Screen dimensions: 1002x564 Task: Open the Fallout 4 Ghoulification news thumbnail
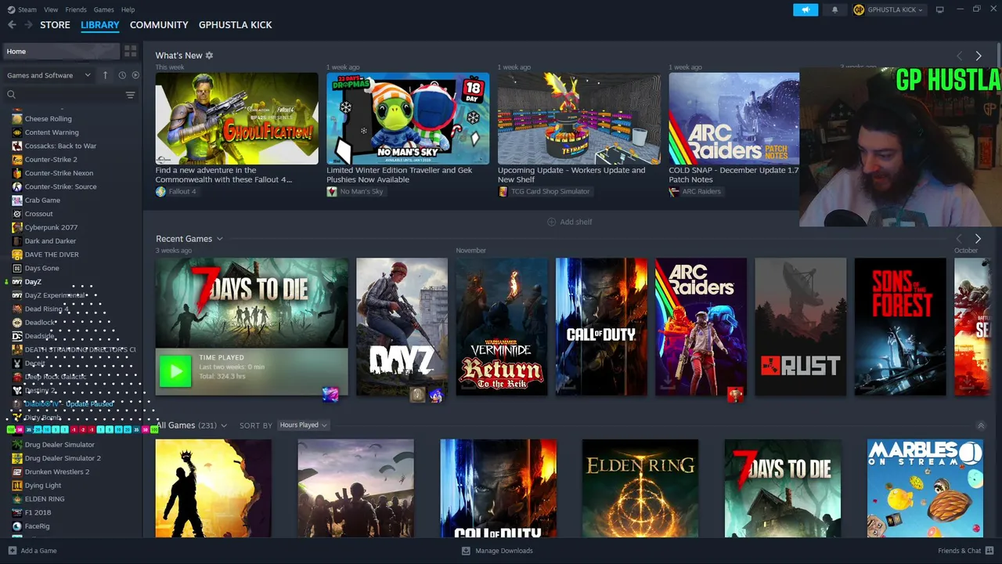(x=236, y=118)
